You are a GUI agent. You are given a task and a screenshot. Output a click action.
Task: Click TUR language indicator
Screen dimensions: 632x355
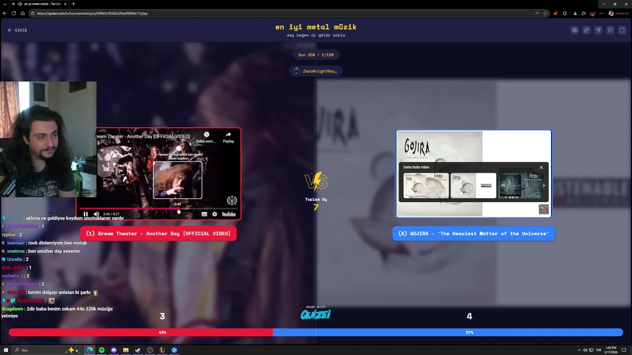(598, 350)
